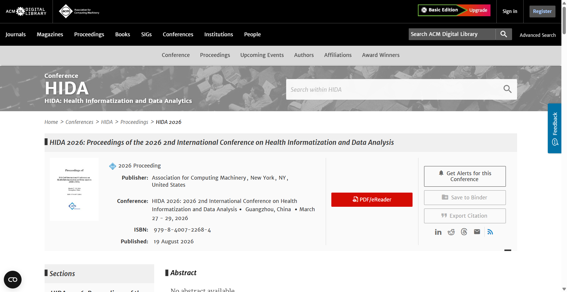This screenshot has height=292, width=567.
Task: Click the Association for Computing Machinery publisher text
Action: pos(199,178)
